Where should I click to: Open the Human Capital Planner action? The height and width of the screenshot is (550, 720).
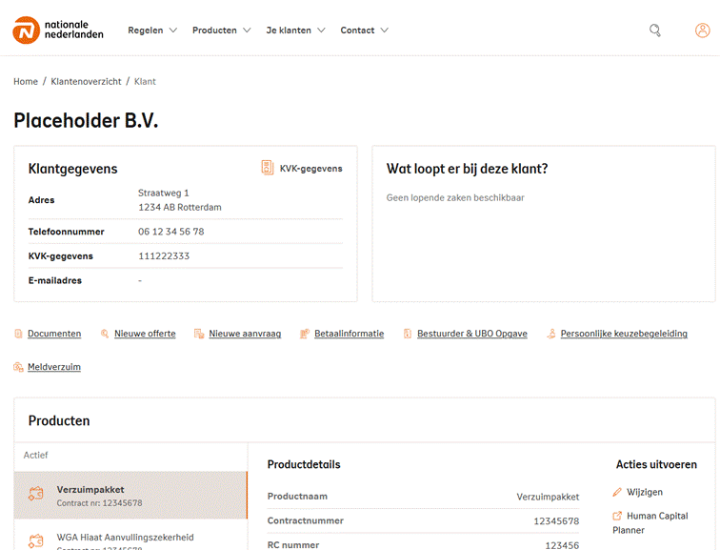click(x=650, y=523)
